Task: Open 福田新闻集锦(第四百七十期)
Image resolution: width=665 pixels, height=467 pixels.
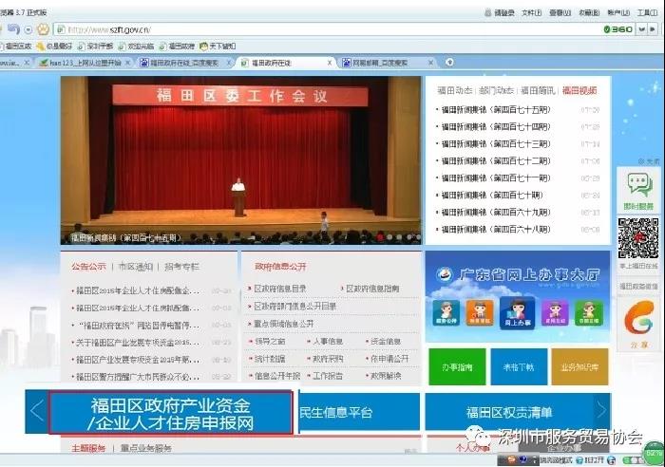Action: click(x=492, y=196)
